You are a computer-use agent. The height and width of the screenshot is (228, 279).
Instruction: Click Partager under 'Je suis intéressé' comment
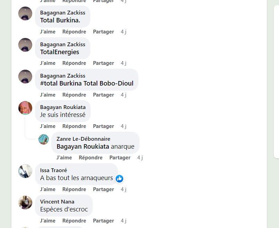103,126
